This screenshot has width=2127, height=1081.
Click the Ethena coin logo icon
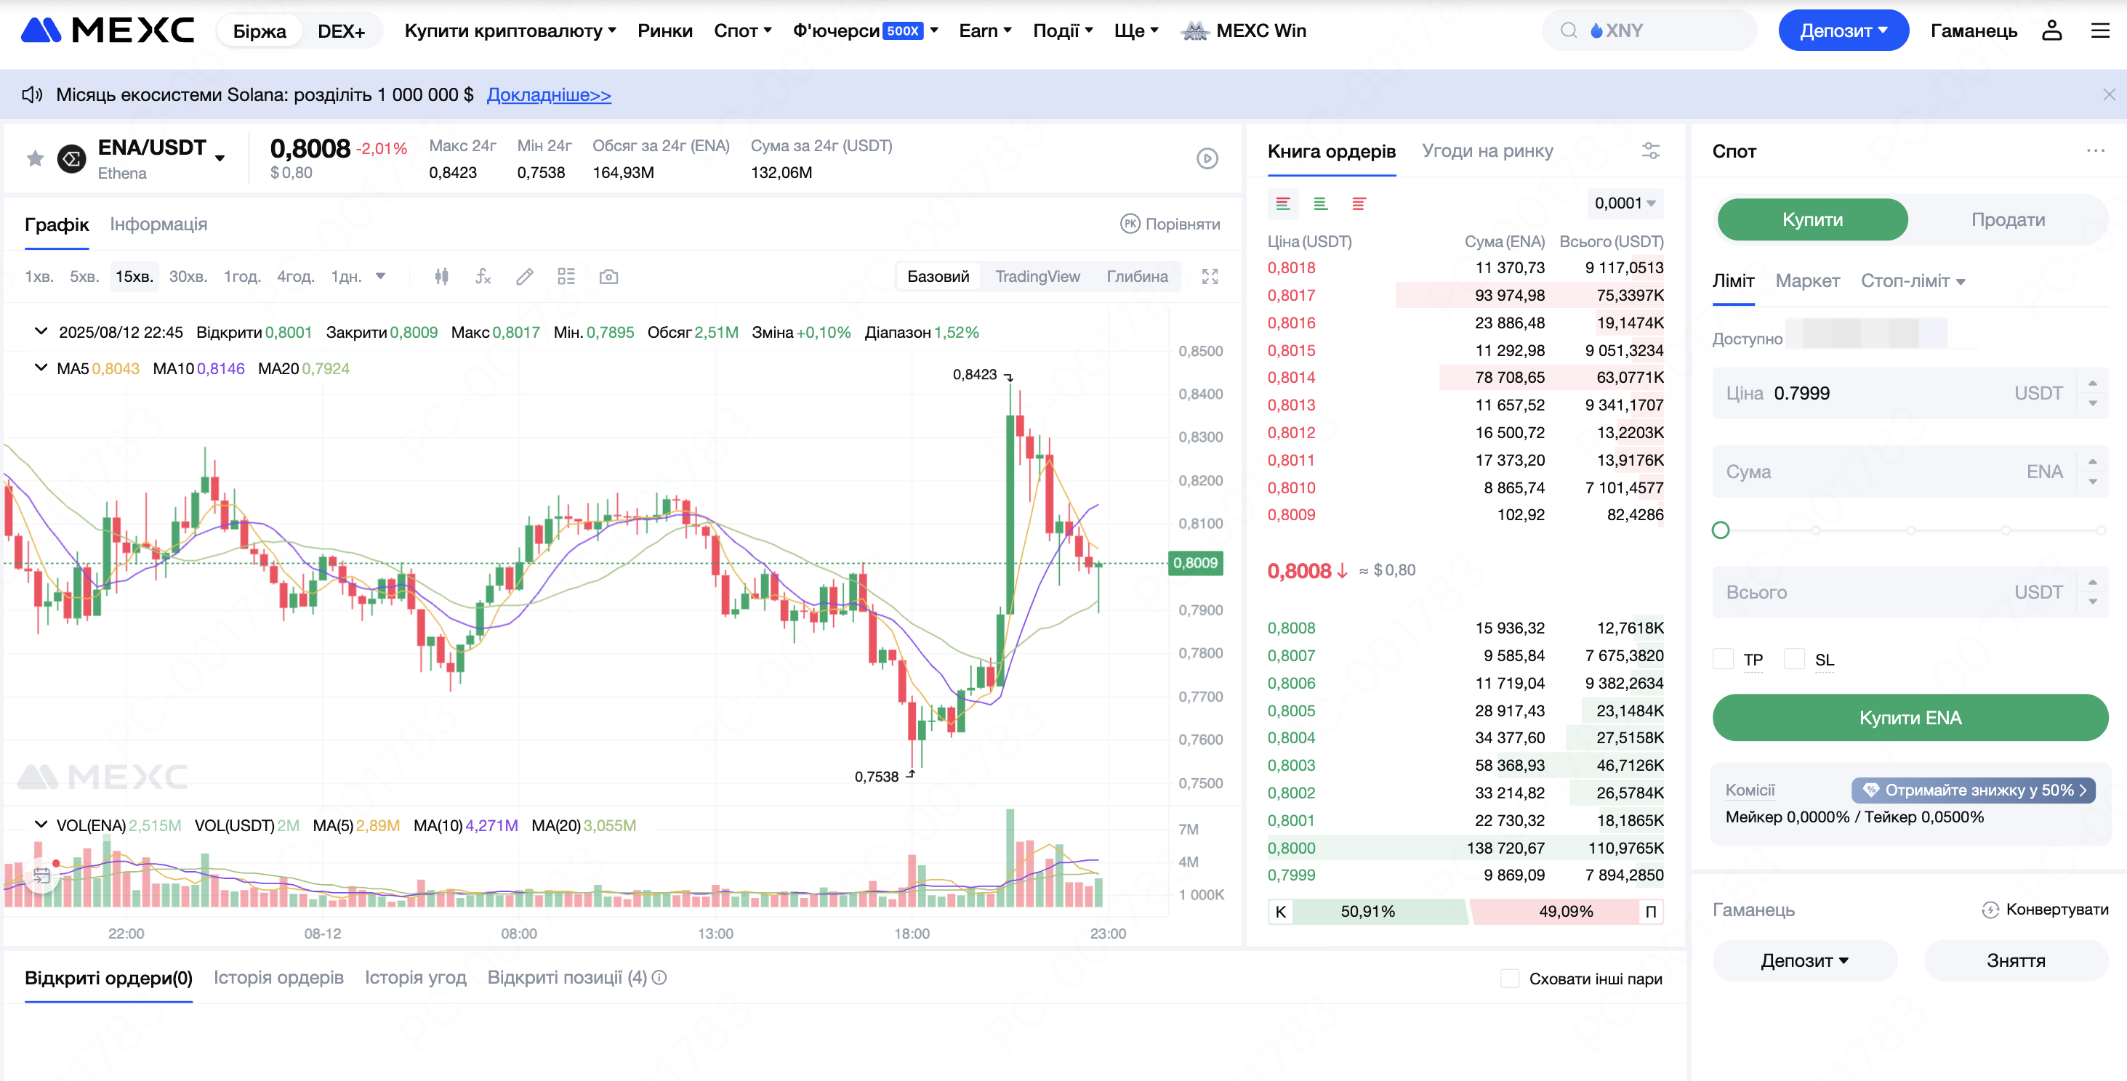pyautogui.click(x=72, y=158)
